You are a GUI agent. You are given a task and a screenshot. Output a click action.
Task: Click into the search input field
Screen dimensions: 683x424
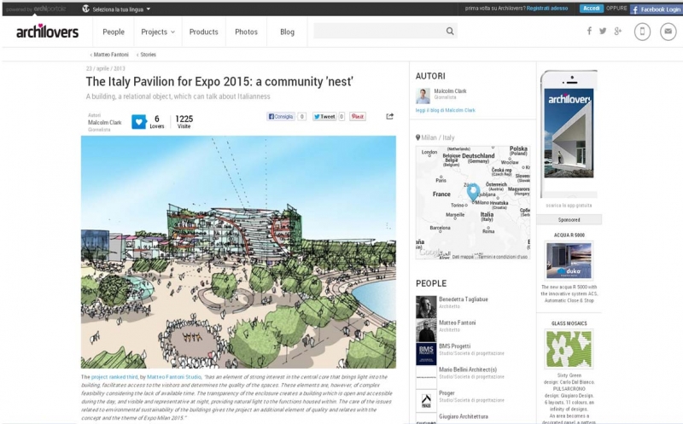tap(377, 32)
